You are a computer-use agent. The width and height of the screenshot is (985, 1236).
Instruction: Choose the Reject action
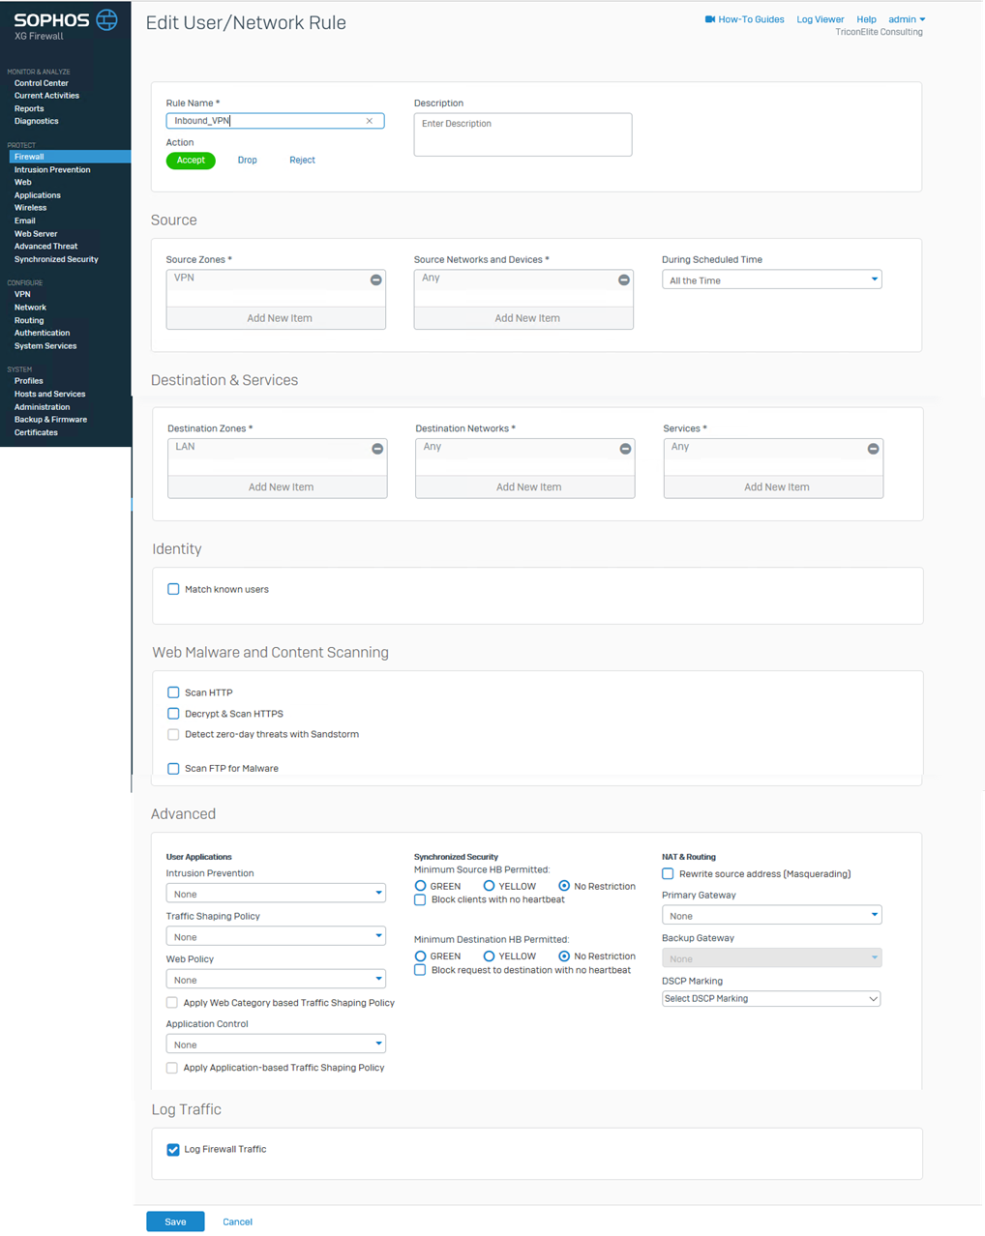click(x=302, y=161)
